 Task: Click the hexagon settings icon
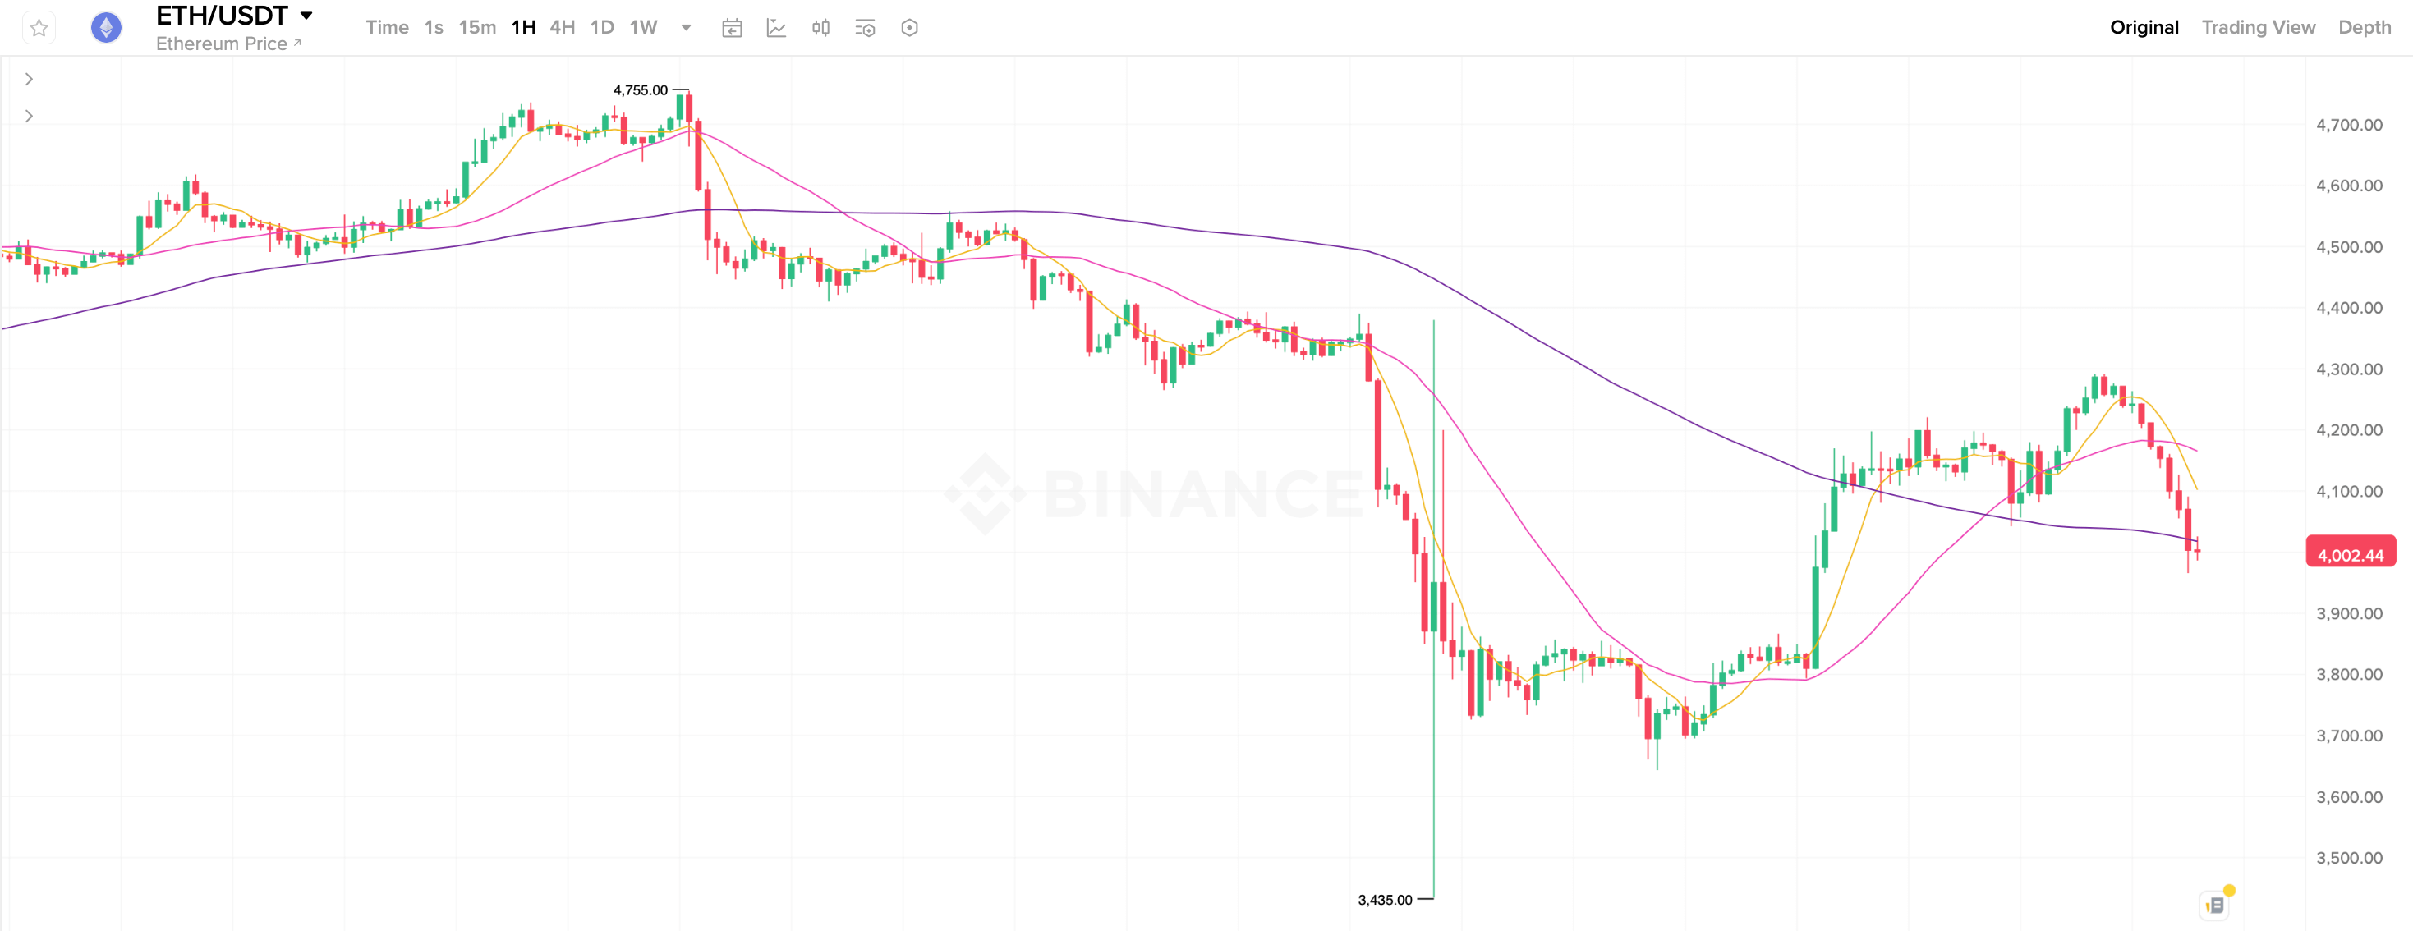click(x=908, y=28)
